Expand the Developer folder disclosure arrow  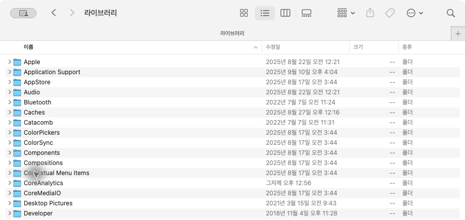10,213
